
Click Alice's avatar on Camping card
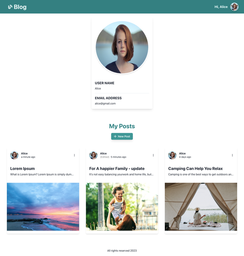click(172, 155)
